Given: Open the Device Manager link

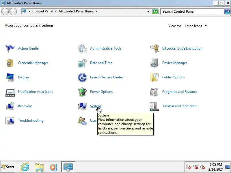Looking at the screenshot, I should [174, 63].
